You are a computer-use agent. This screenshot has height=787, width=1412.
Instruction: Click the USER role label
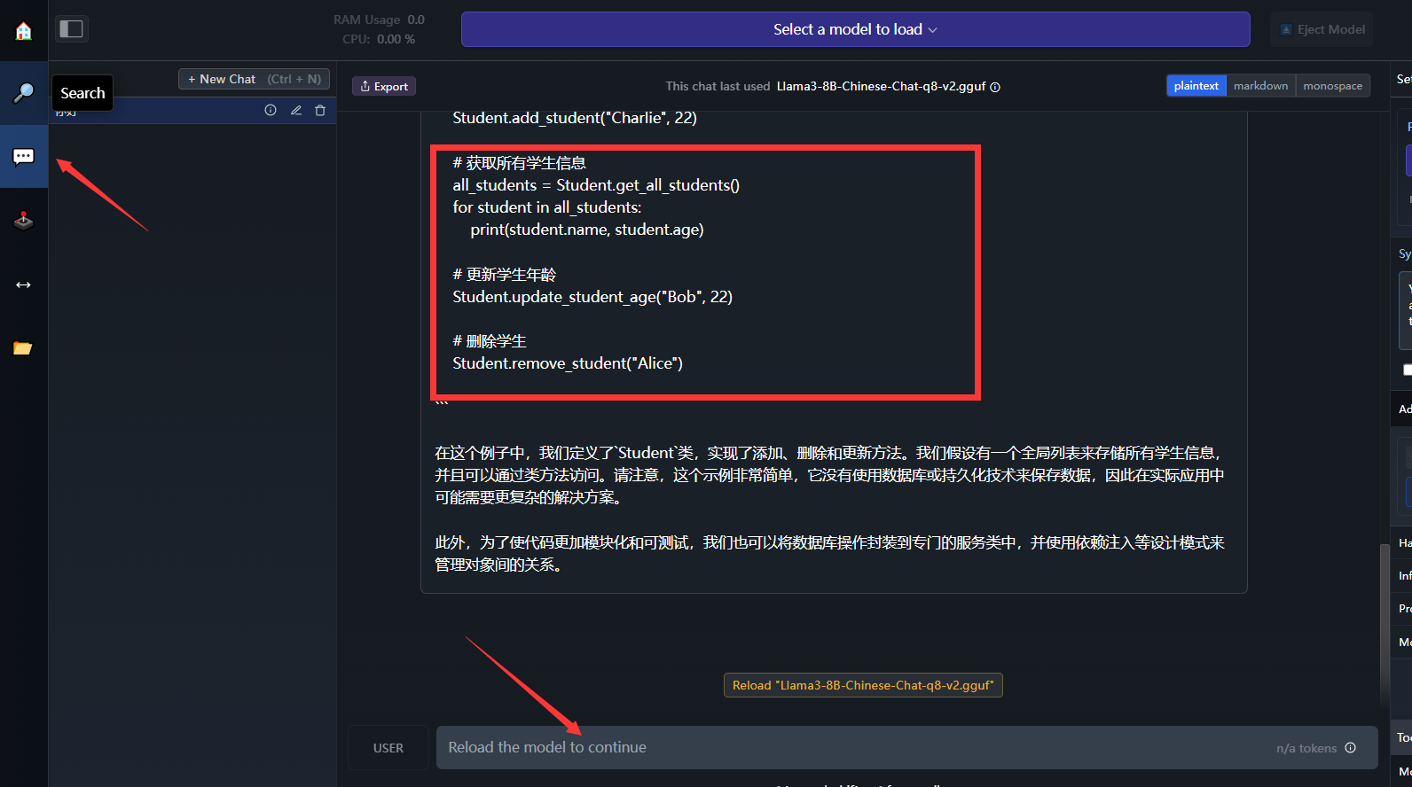(x=388, y=748)
